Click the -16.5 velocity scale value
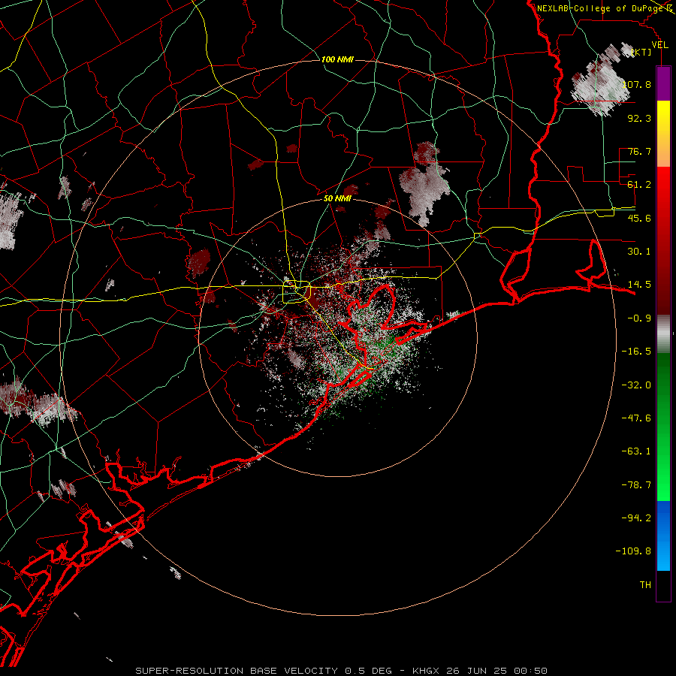The height and width of the screenshot is (676, 676). (636, 352)
